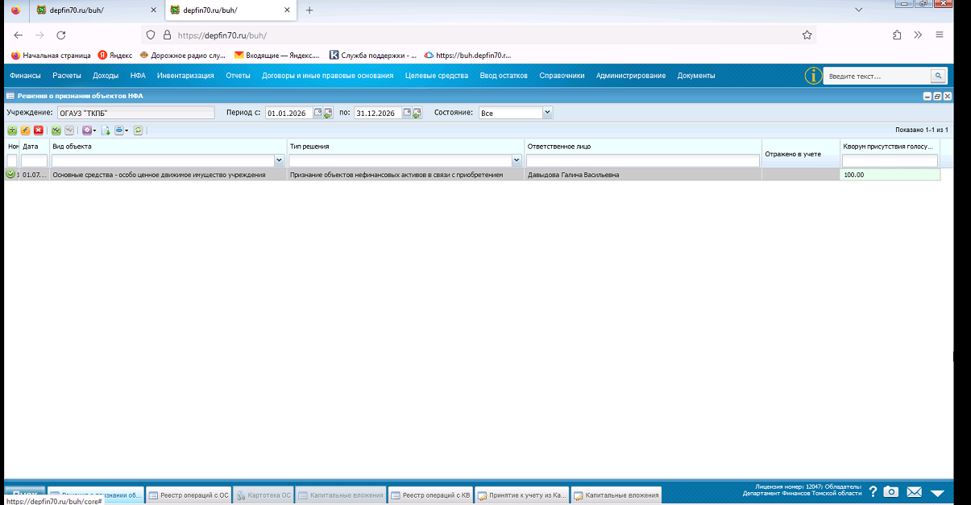Open the Расчеты menu
Viewport: 971px width, 505px height.
coord(67,76)
